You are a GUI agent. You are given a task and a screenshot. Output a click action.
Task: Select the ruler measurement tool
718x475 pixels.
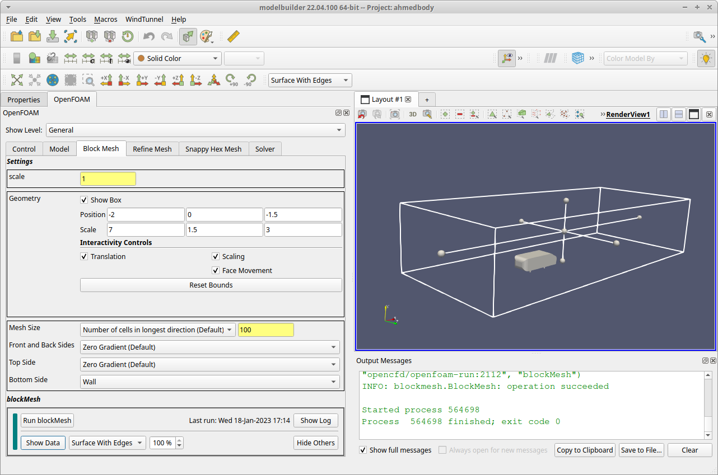(x=234, y=36)
